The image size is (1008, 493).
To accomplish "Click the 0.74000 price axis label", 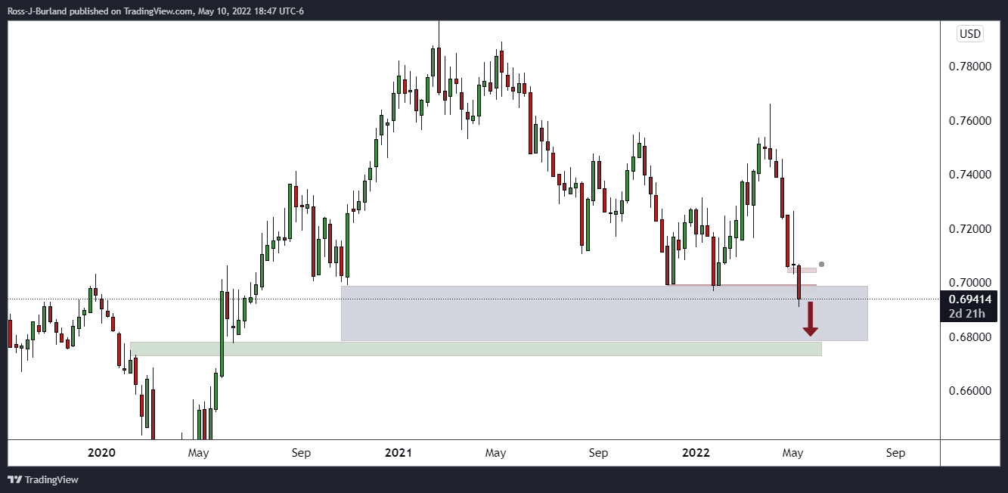I will (971, 175).
